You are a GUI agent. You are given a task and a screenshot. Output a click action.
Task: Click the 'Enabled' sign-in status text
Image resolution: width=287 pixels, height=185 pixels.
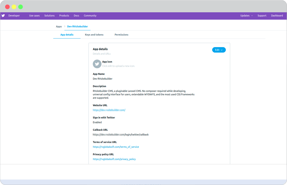pos(97,122)
